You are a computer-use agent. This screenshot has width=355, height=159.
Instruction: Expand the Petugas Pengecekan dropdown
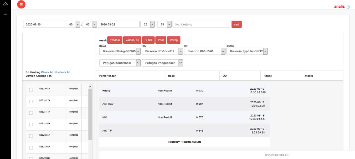tap(162, 63)
